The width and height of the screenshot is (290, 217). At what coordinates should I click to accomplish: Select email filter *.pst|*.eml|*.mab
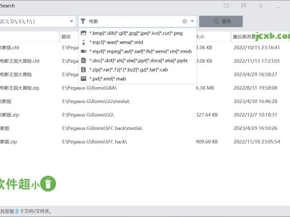click(x=138, y=79)
